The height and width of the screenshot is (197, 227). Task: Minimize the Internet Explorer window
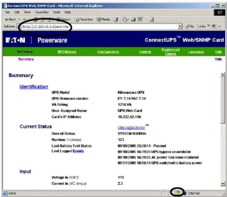[213, 6]
